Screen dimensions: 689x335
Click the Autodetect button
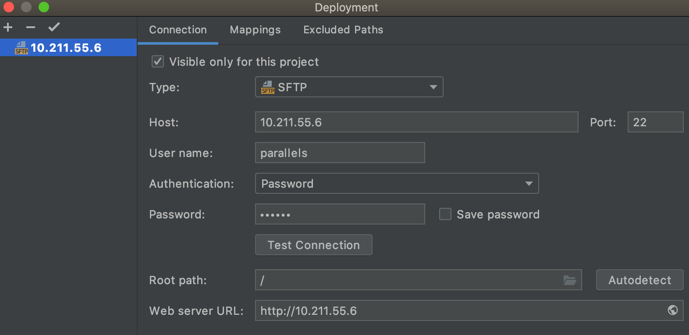tap(639, 280)
